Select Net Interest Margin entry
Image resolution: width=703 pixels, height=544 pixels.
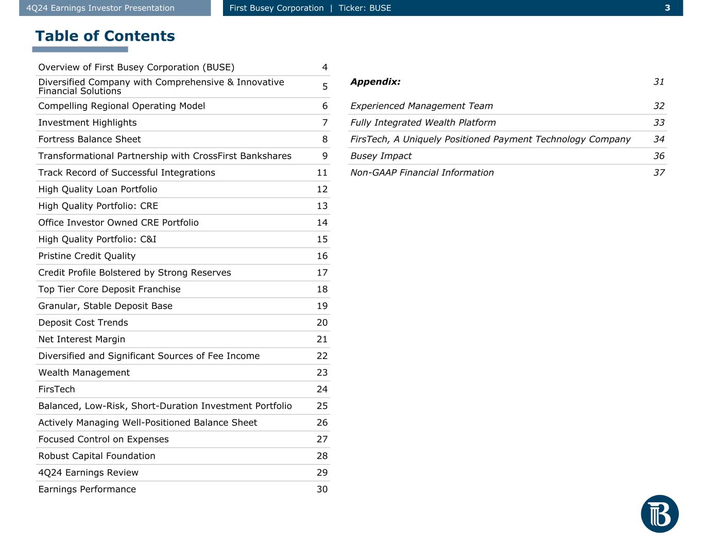183,339
